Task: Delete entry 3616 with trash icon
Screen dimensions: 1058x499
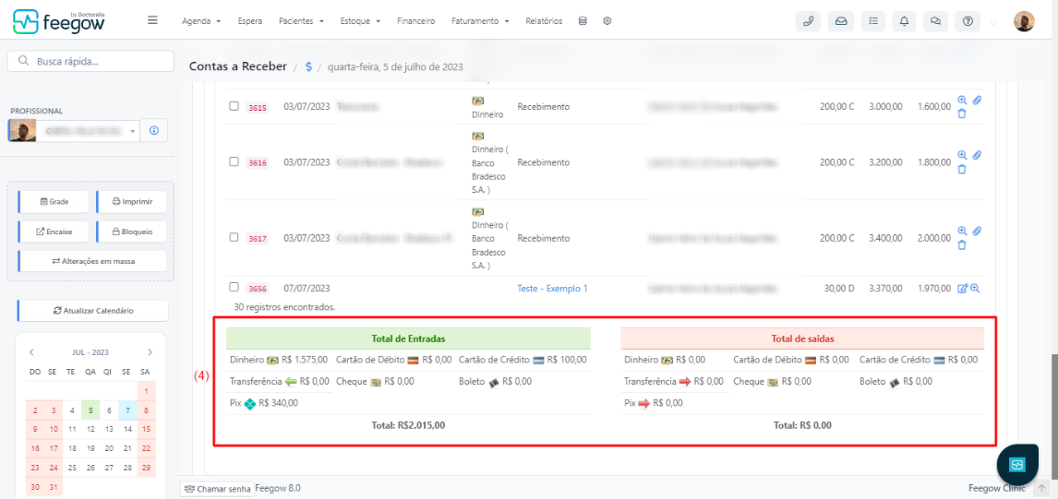Action: (x=962, y=170)
